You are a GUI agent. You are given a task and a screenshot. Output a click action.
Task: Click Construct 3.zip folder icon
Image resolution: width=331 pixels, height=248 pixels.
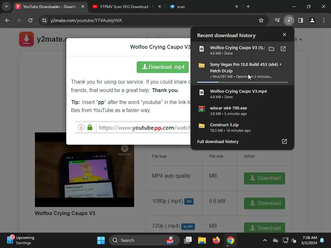(x=202, y=126)
